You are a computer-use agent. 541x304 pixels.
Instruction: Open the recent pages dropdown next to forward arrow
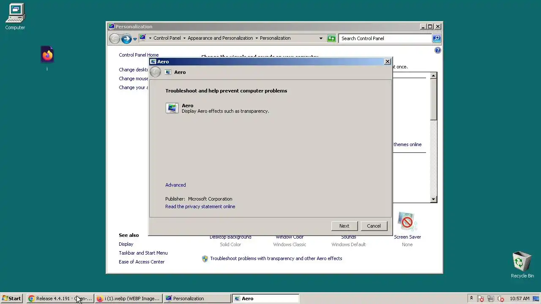(x=135, y=39)
